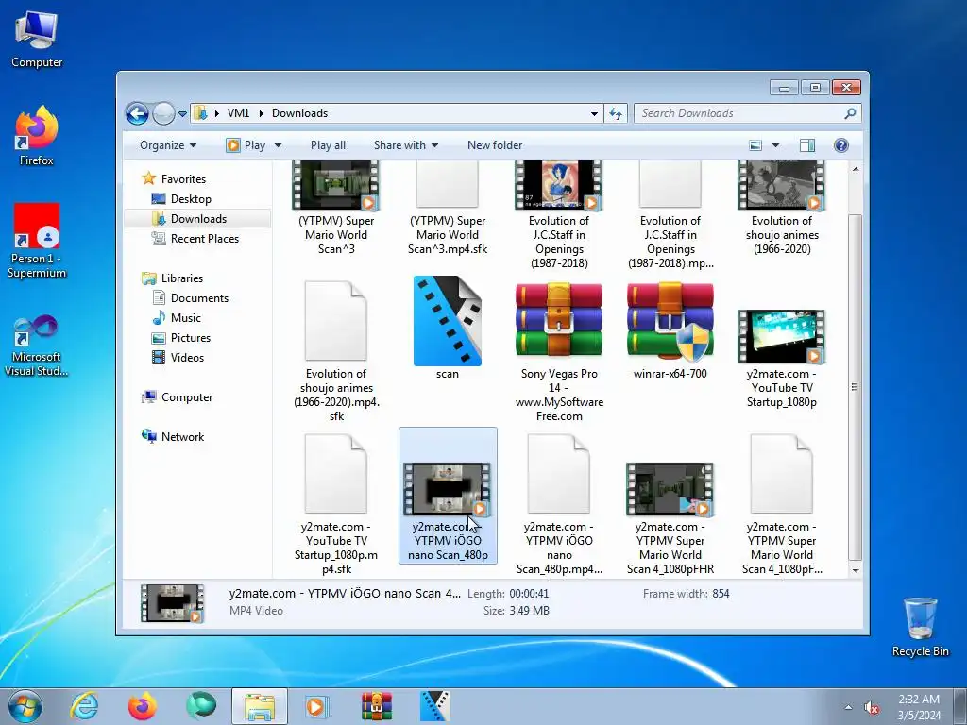967x725 pixels.
Task: Select Person 1 - Supermium desktop shortcut
Action: (37, 241)
